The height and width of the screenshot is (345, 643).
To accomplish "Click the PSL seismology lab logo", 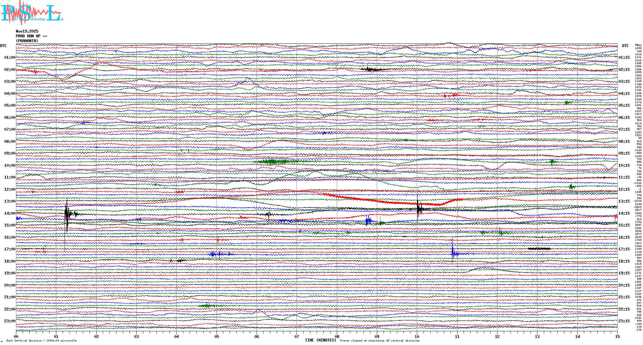I will (x=32, y=13).
